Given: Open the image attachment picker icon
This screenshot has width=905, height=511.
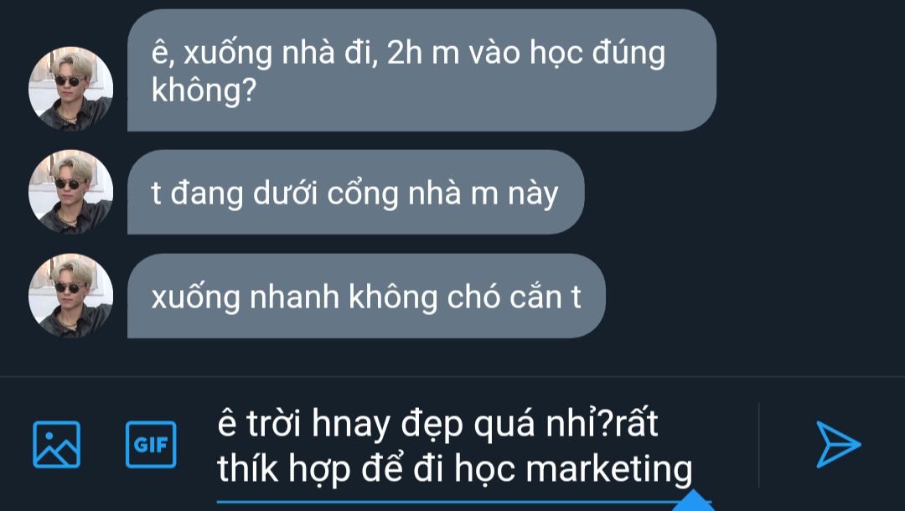Looking at the screenshot, I should [57, 444].
